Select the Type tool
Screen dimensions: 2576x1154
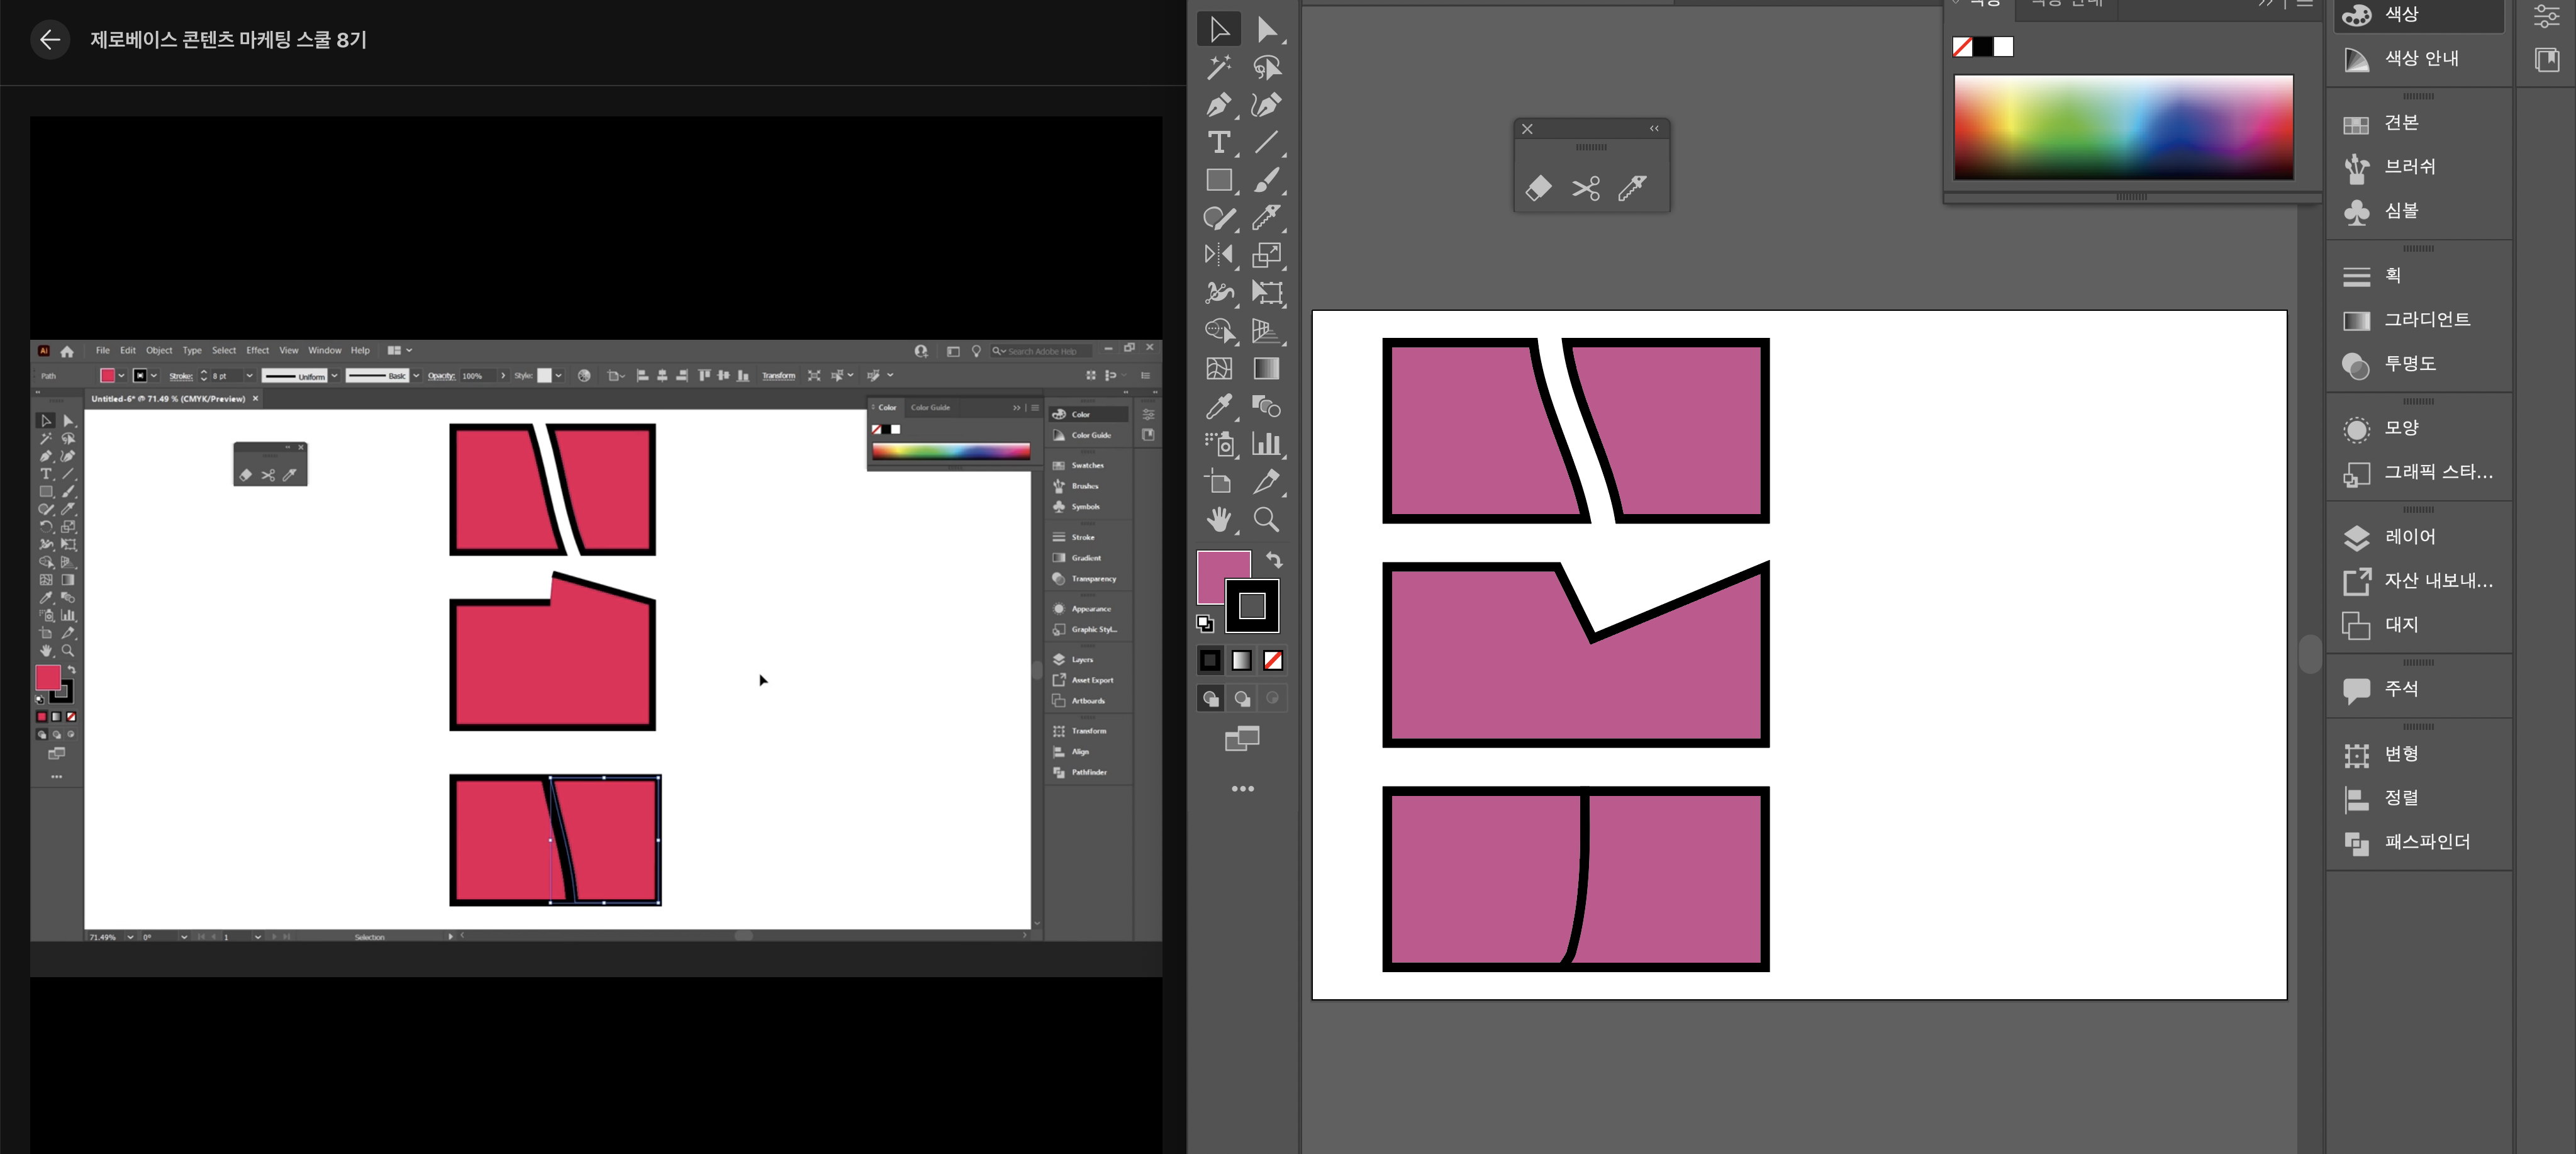tap(1218, 142)
